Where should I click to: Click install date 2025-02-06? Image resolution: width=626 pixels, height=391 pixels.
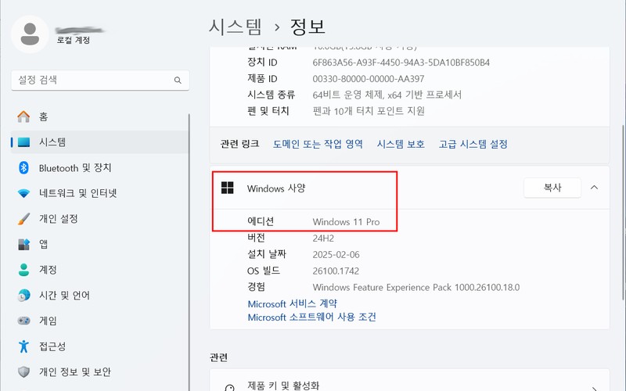point(336,255)
